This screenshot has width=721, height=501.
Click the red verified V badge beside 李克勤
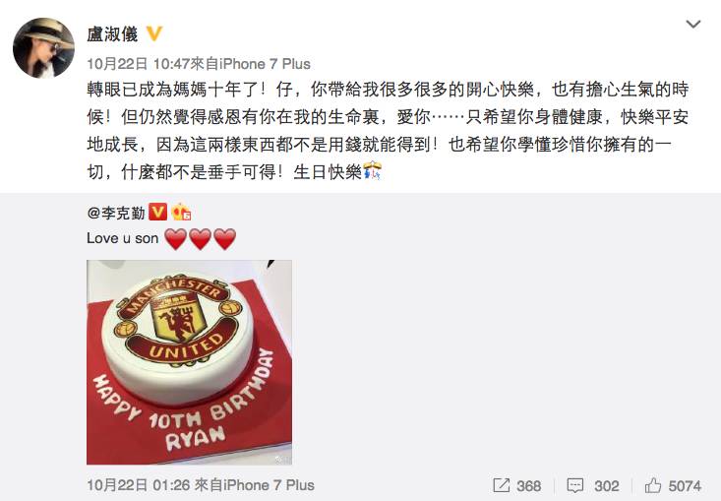tap(157, 212)
